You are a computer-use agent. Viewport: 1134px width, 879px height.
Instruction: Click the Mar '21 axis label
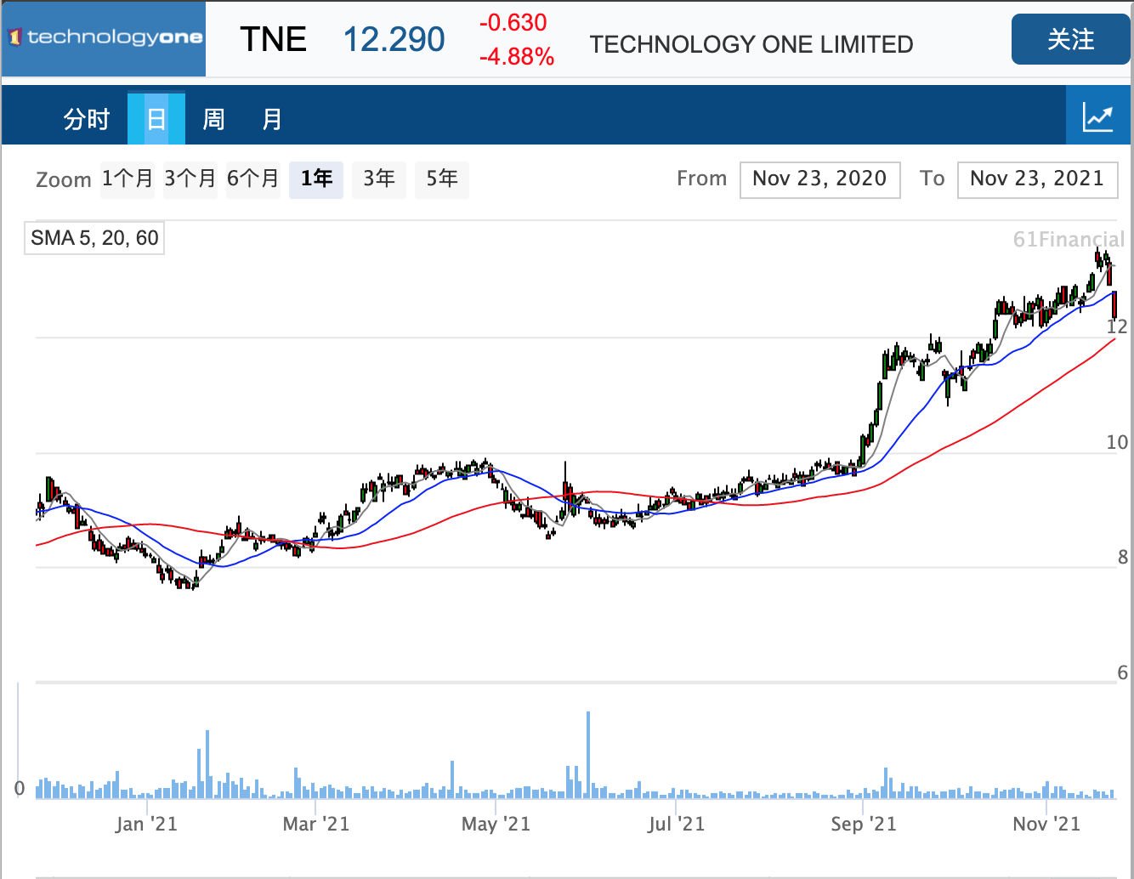pyautogui.click(x=316, y=824)
